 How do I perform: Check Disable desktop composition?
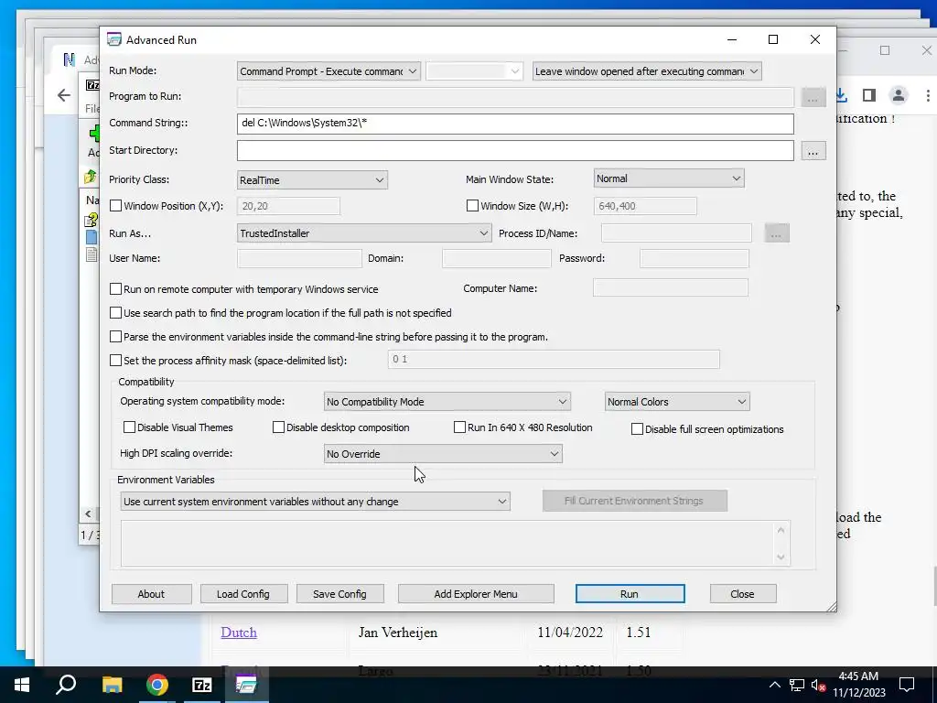tap(278, 427)
